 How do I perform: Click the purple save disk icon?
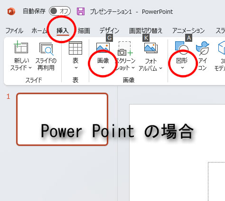pos(81,11)
